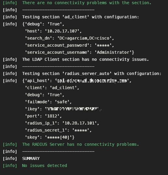This screenshot has width=168, height=175.
Task: Select the host IP '10.28.17.107' value
Action: [x=62, y=31]
